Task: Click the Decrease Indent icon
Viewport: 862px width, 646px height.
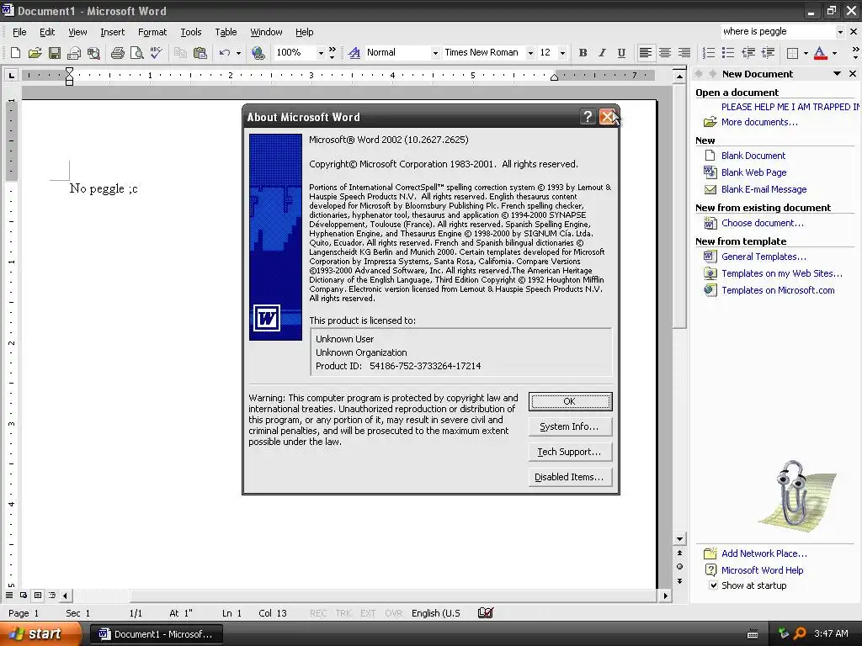Action: point(748,53)
